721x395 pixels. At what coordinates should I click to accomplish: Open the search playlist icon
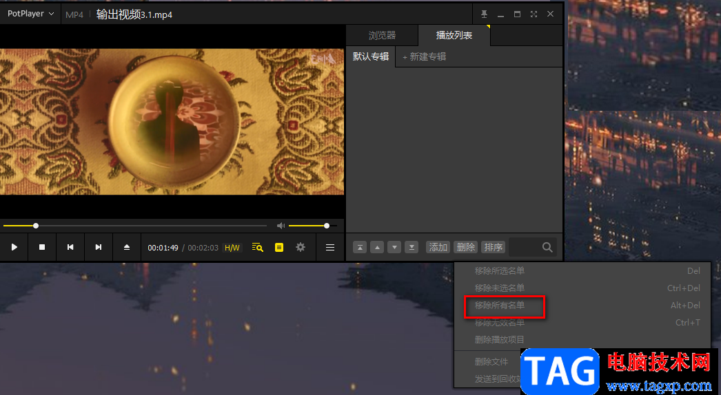(258, 248)
